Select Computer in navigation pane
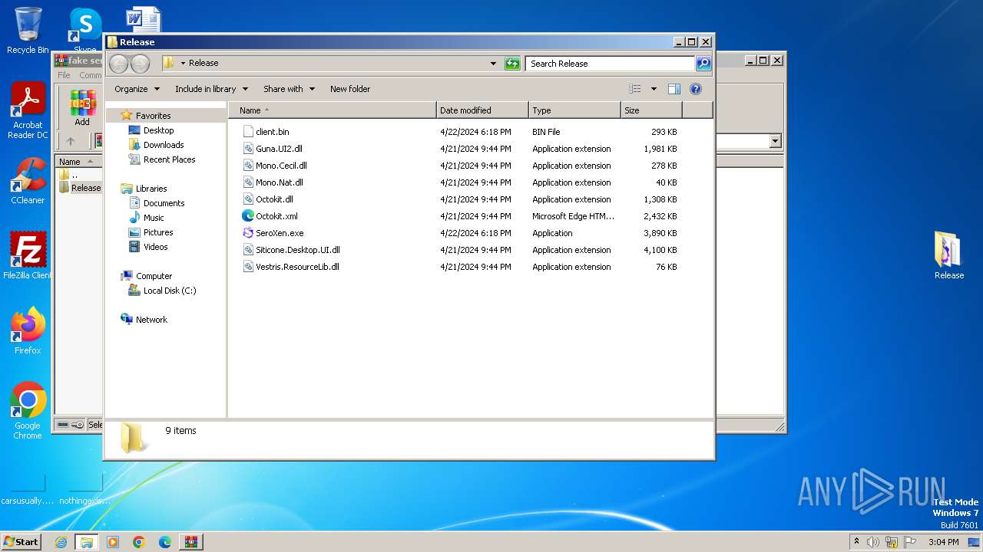Viewport: 983px width, 552px height. pos(154,276)
